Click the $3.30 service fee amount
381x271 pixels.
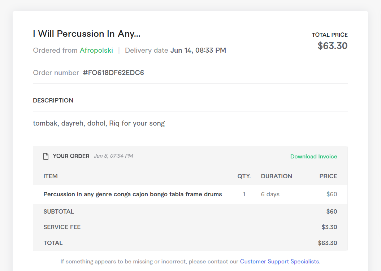click(x=329, y=227)
